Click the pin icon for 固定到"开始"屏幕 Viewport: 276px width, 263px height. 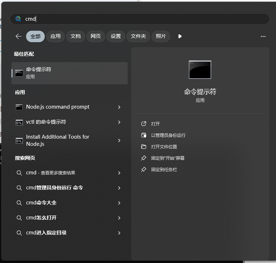point(144,158)
